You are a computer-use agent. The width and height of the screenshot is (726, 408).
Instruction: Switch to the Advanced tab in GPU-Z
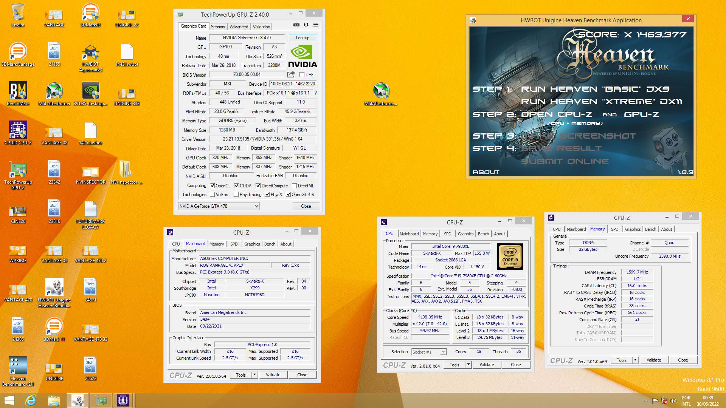click(x=239, y=26)
